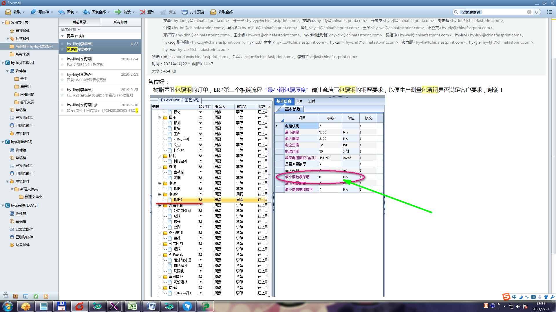
Task: Click the 删除 delete icon
Action: pos(142,12)
